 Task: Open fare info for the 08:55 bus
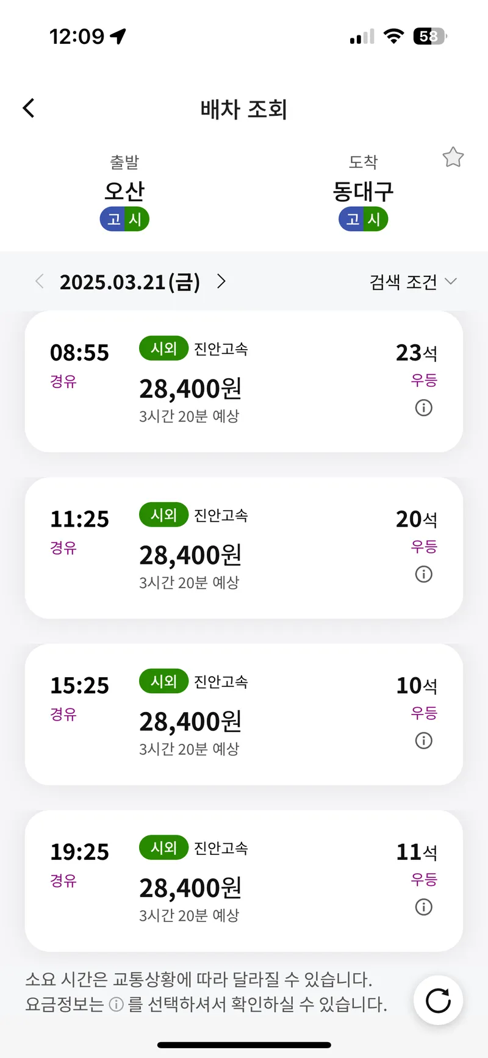click(x=423, y=408)
